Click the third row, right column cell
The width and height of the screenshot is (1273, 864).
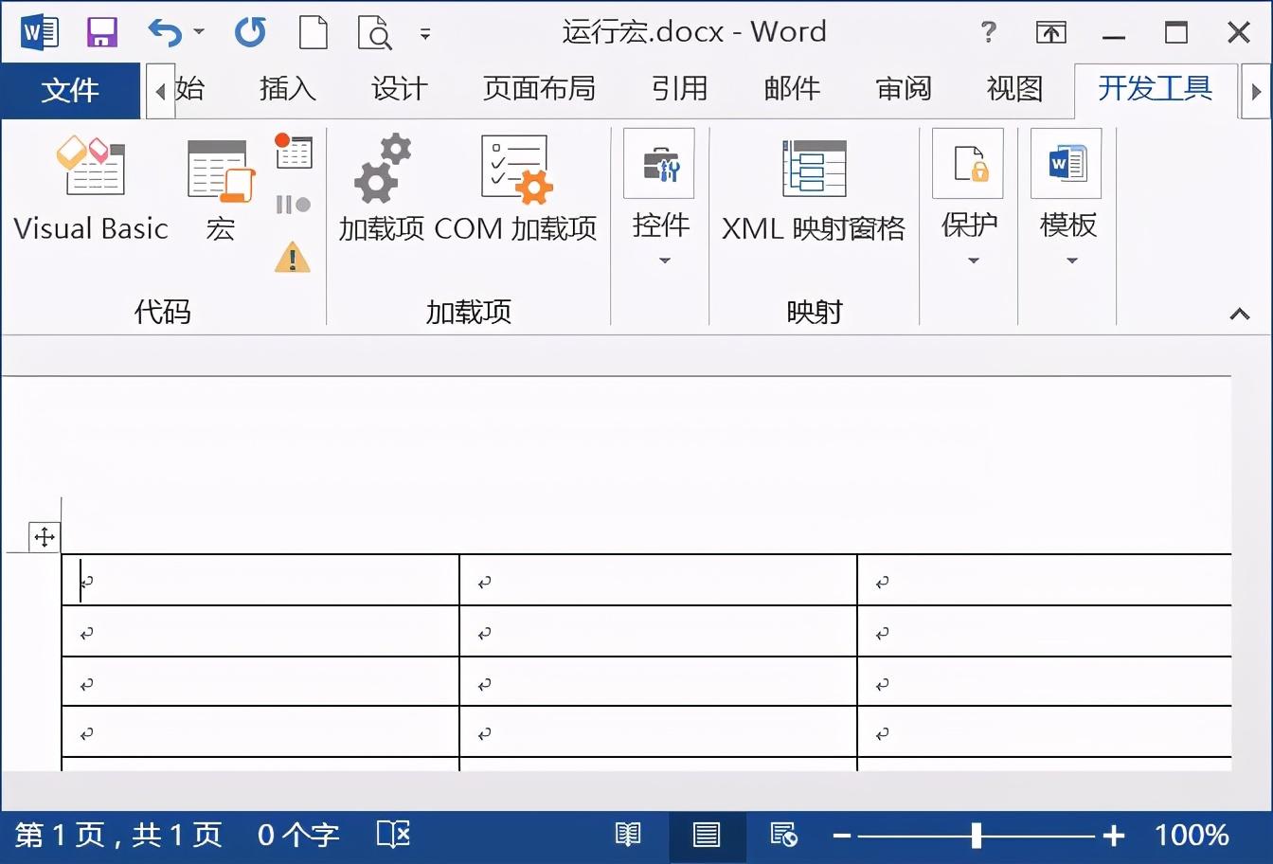[x=1045, y=681]
